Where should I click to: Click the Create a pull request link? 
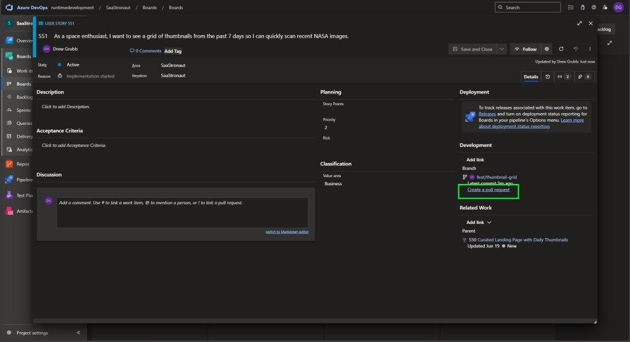tap(488, 189)
